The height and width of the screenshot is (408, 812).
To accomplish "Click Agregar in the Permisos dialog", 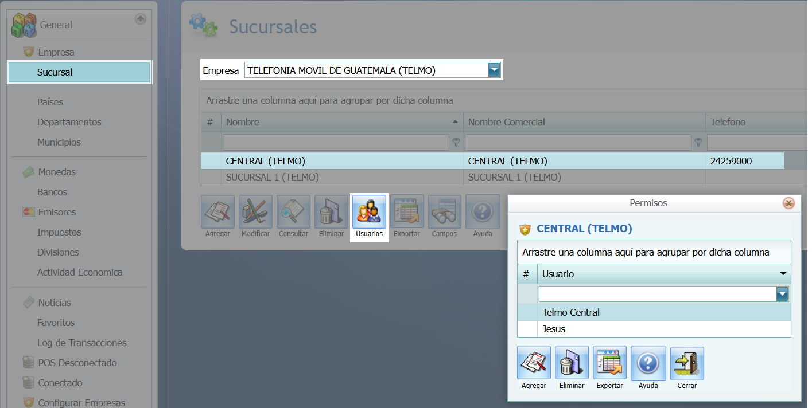I will [x=533, y=367].
